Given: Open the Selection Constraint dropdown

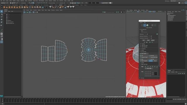Looking at the screenshot, I should coord(151,36).
